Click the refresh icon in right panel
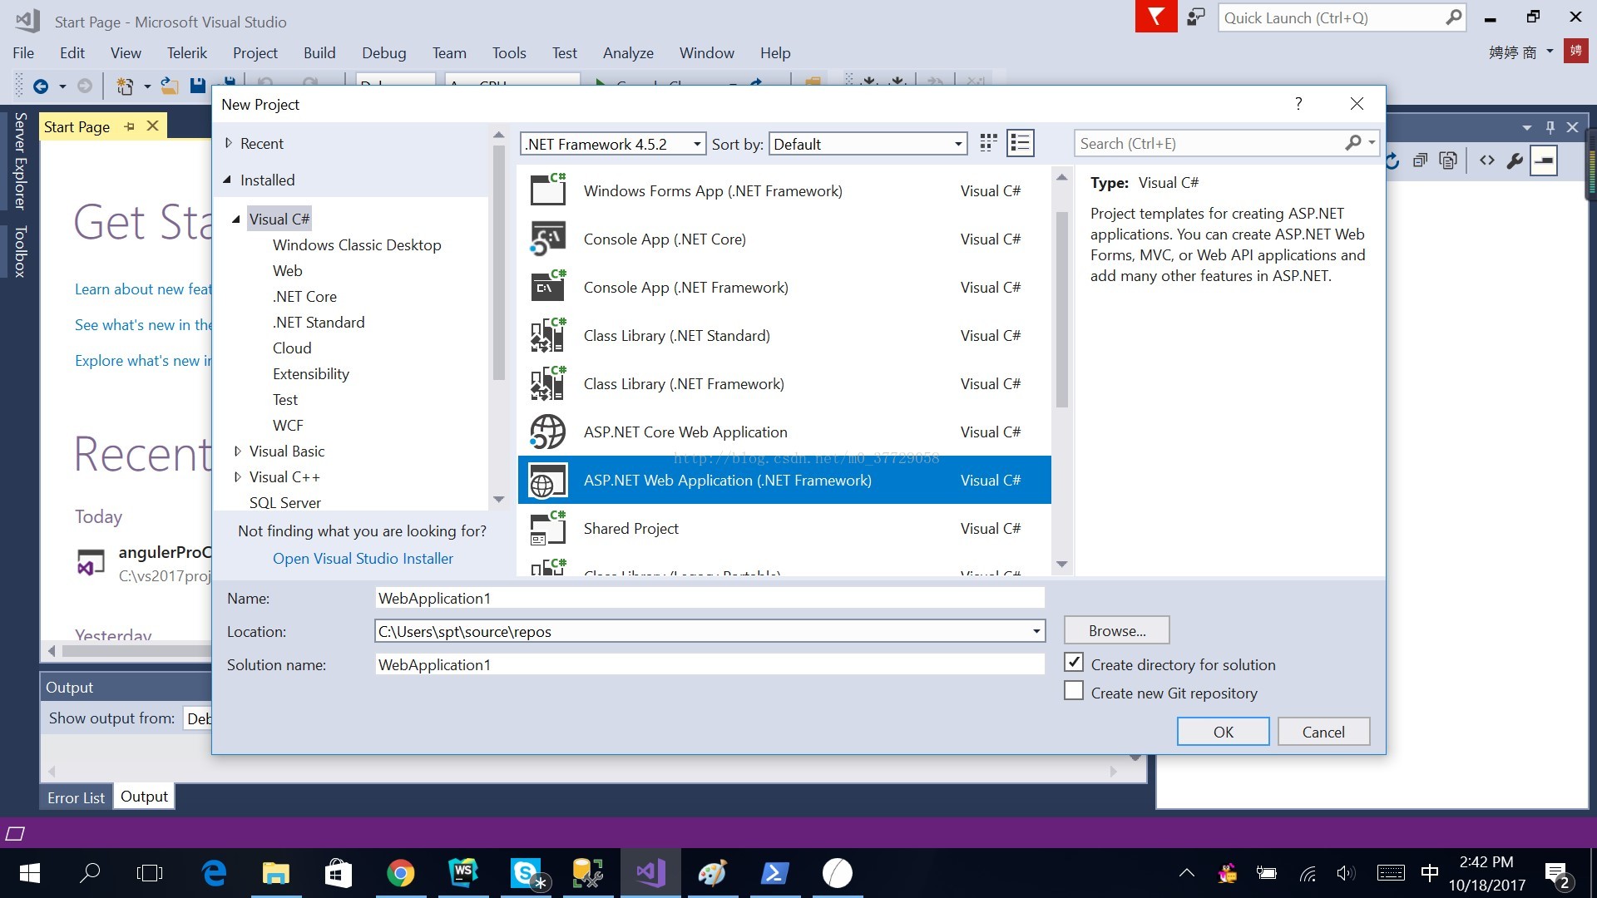1597x898 pixels. 1394,160
